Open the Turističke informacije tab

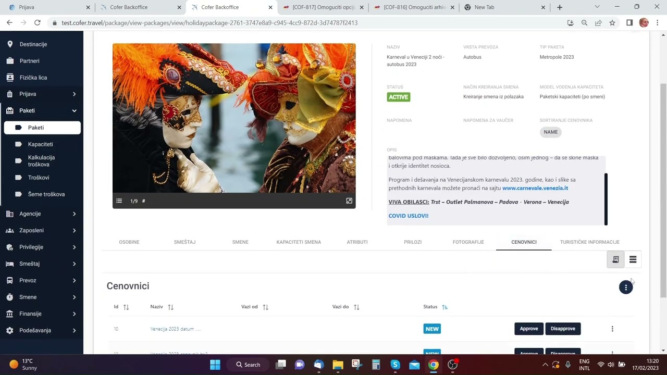click(x=590, y=242)
